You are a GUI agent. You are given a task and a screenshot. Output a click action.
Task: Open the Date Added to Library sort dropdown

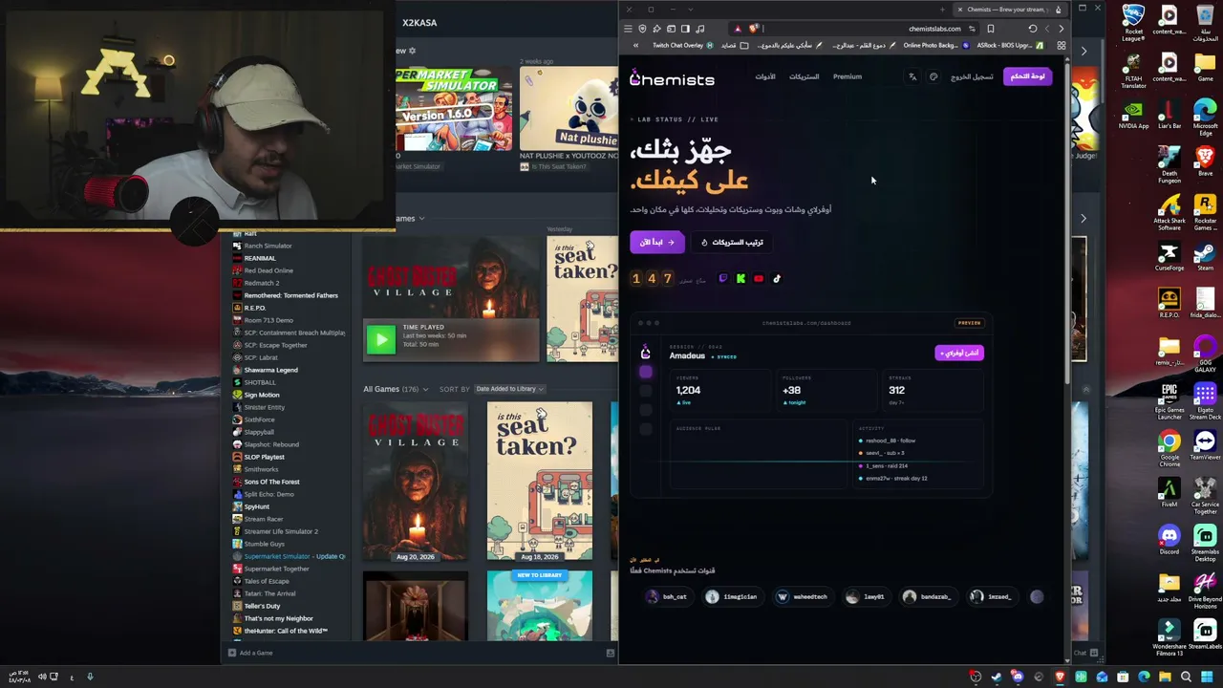(x=509, y=389)
